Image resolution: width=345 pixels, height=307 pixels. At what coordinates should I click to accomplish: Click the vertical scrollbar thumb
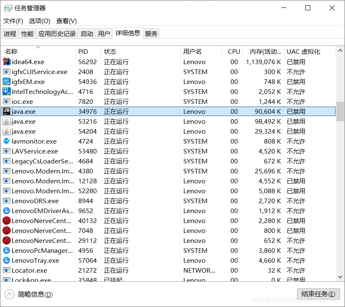pyautogui.click(x=340, y=111)
